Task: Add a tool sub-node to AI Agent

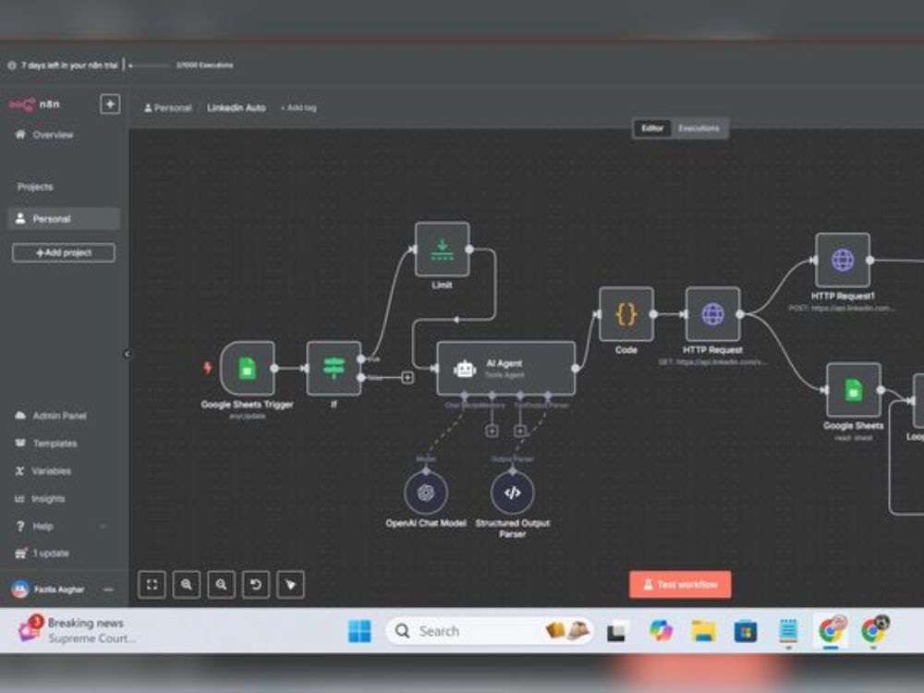Action: pos(519,432)
